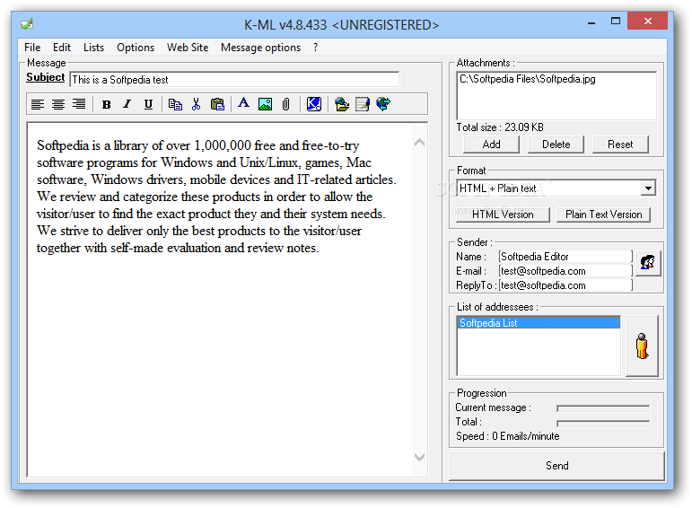
Task: Toggle italic formatting
Action: [x=127, y=104]
